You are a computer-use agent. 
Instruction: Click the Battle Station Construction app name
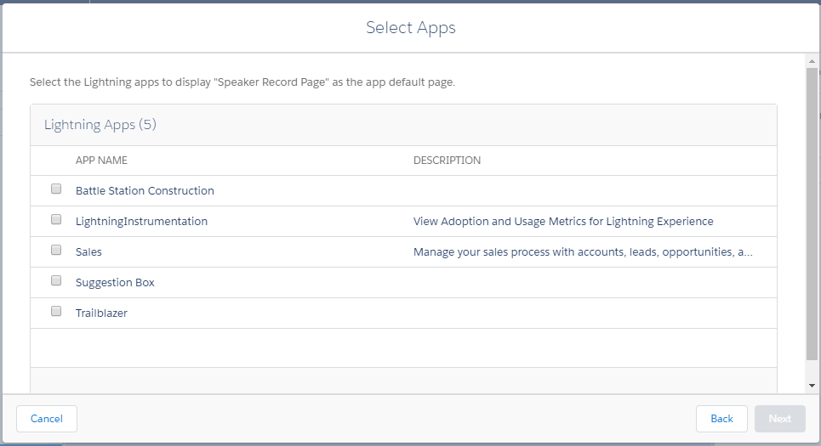click(145, 191)
